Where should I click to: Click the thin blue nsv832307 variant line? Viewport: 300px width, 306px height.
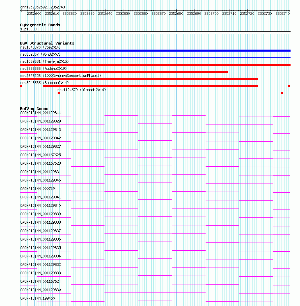pos(155,58)
